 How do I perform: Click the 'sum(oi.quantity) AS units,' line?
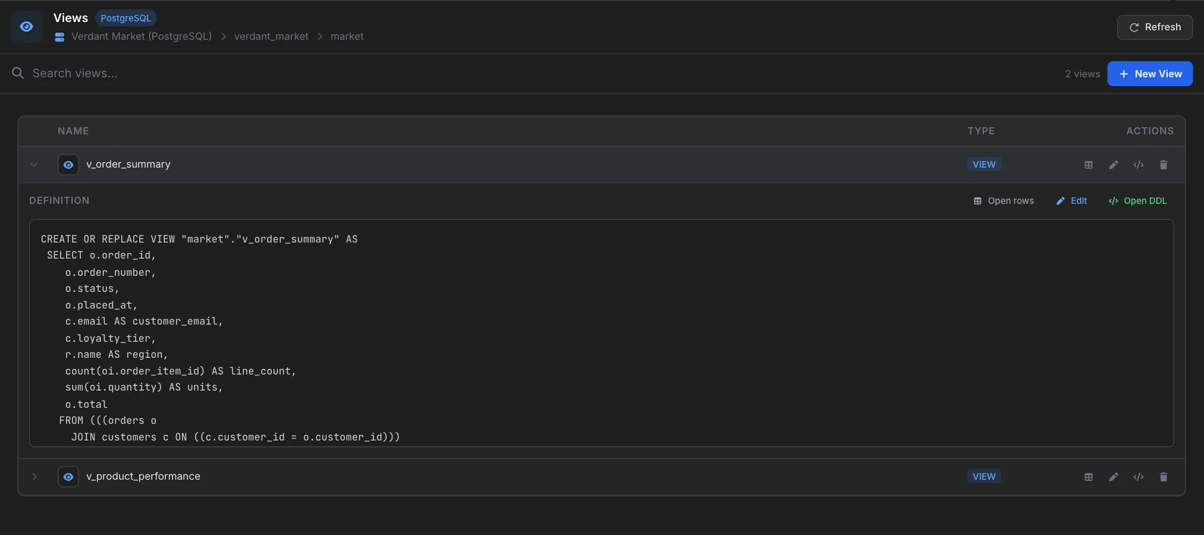pos(144,387)
